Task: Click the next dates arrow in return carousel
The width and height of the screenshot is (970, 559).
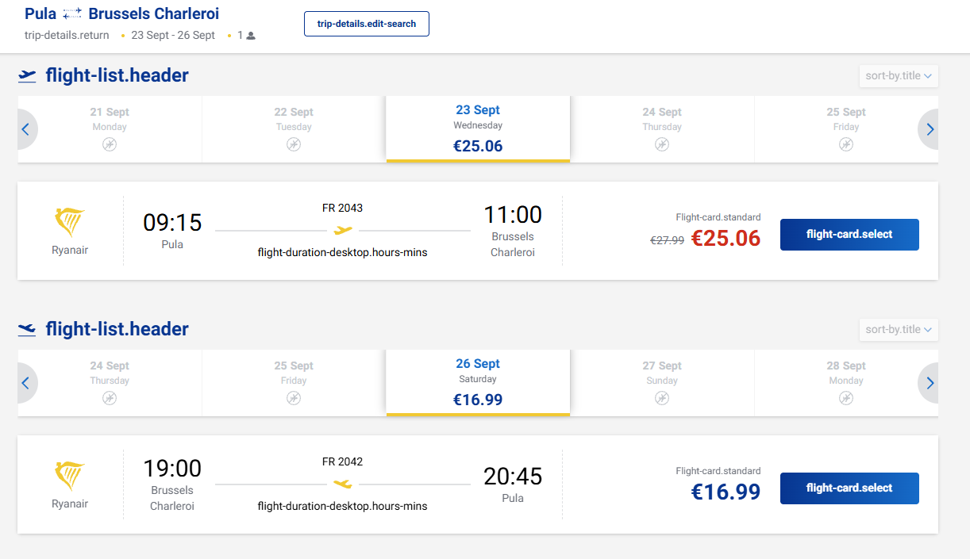Action: coord(929,383)
